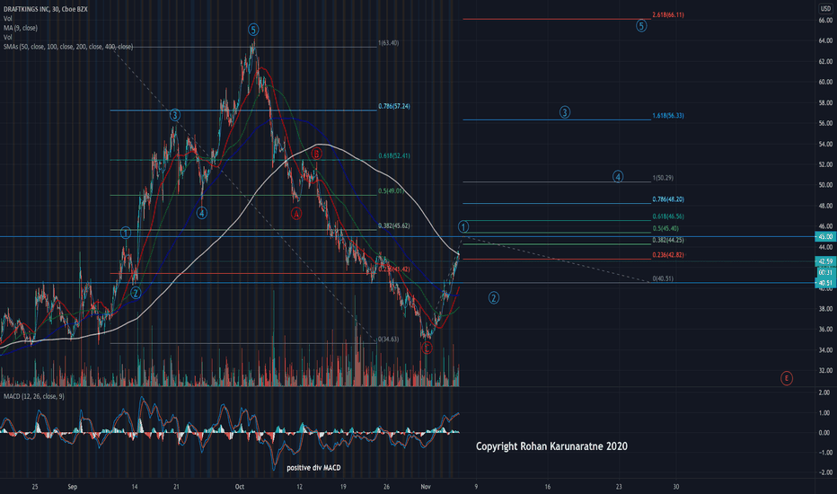Select the 0(40.51) extension base label
This screenshot has height=494, width=837.
pyautogui.click(x=663, y=278)
